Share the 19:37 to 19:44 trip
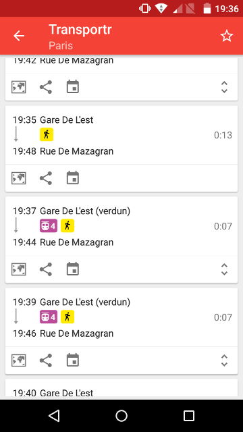This screenshot has height=432, width=243. click(x=46, y=269)
